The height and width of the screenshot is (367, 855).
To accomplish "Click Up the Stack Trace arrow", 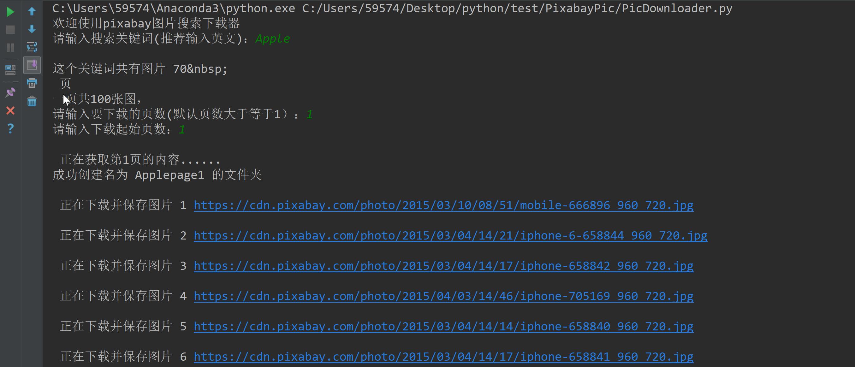I will 32,11.
